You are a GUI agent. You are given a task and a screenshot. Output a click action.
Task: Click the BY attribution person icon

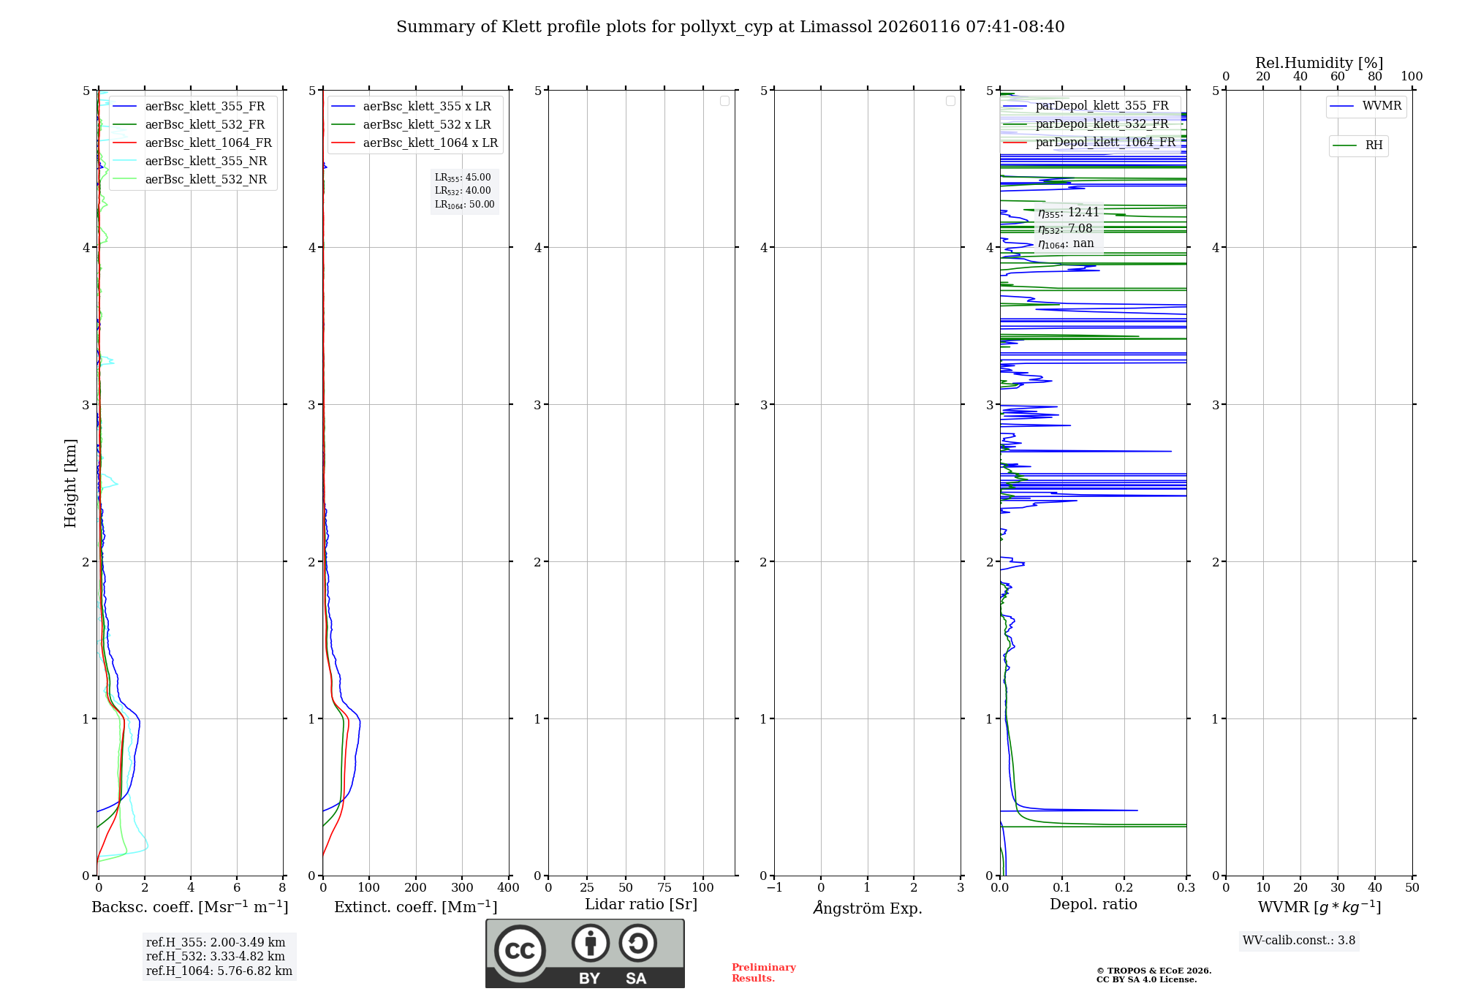(590, 944)
